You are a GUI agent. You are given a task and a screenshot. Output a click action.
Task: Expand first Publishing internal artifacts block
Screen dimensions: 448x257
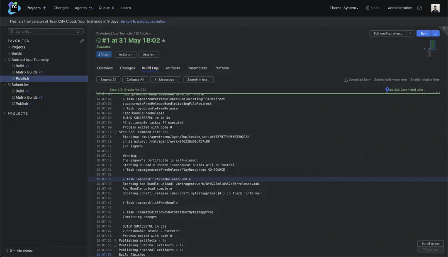coord(115,245)
